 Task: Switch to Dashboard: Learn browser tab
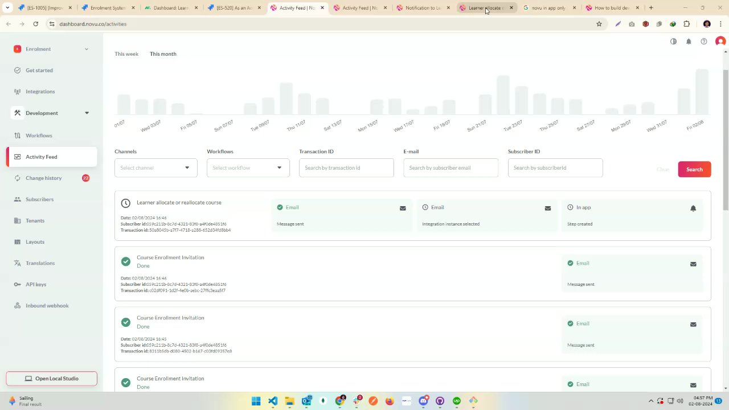171,8
